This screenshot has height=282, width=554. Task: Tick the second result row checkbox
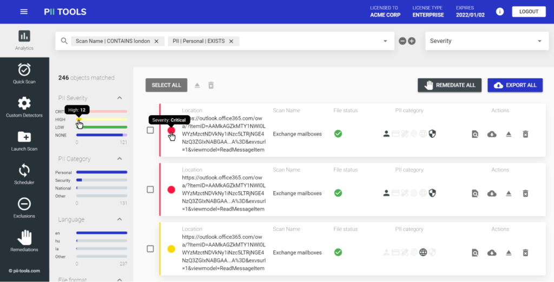tap(150, 190)
